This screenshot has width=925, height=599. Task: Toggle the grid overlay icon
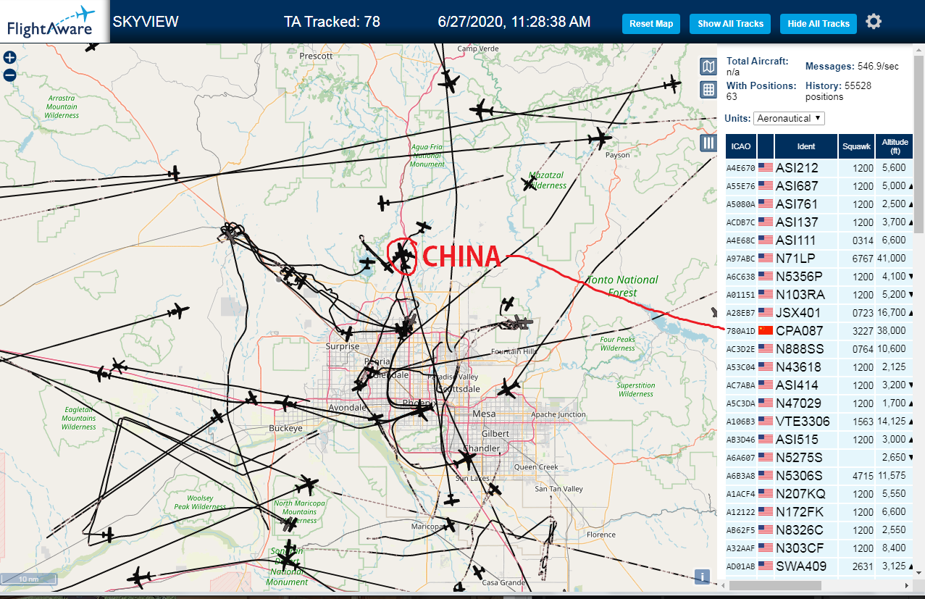(x=708, y=90)
